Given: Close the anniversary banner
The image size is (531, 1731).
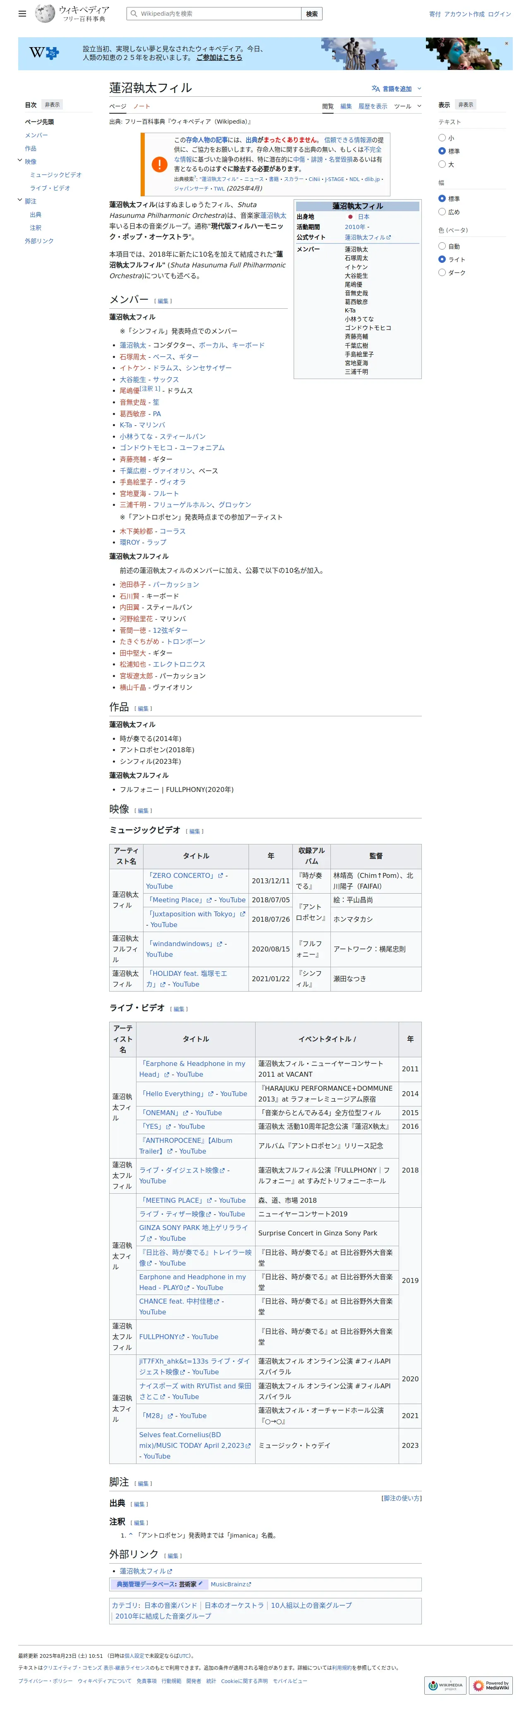Looking at the screenshot, I should click(507, 44).
